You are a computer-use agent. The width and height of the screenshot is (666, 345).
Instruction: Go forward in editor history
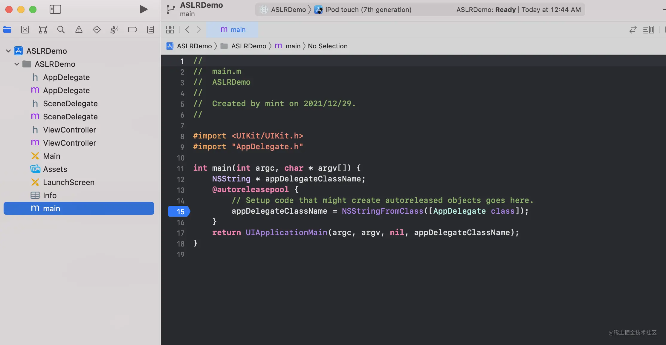coord(199,30)
